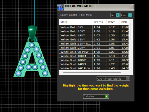
Task: Select the White Gold:10KW row
Action: [94, 60]
